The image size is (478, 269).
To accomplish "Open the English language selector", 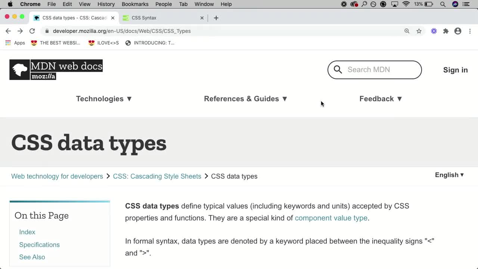I will point(449,175).
